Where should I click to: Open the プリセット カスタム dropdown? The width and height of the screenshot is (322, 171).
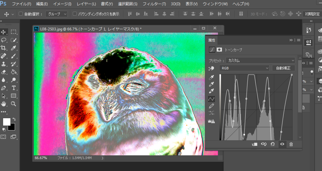(x=260, y=61)
